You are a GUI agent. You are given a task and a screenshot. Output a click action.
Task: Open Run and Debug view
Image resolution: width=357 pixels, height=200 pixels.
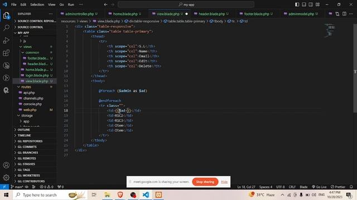pyautogui.click(x=6, y=41)
